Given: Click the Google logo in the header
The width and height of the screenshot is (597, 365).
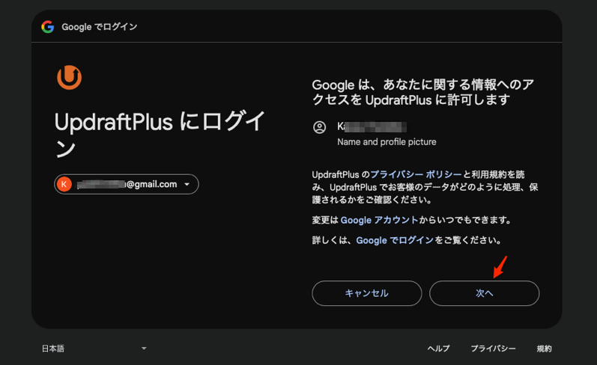Looking at the screenshot, I should click(x=48, y=27).
